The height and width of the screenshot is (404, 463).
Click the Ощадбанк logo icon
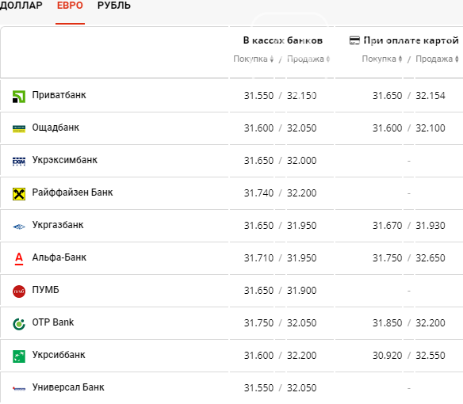[19, 129]
